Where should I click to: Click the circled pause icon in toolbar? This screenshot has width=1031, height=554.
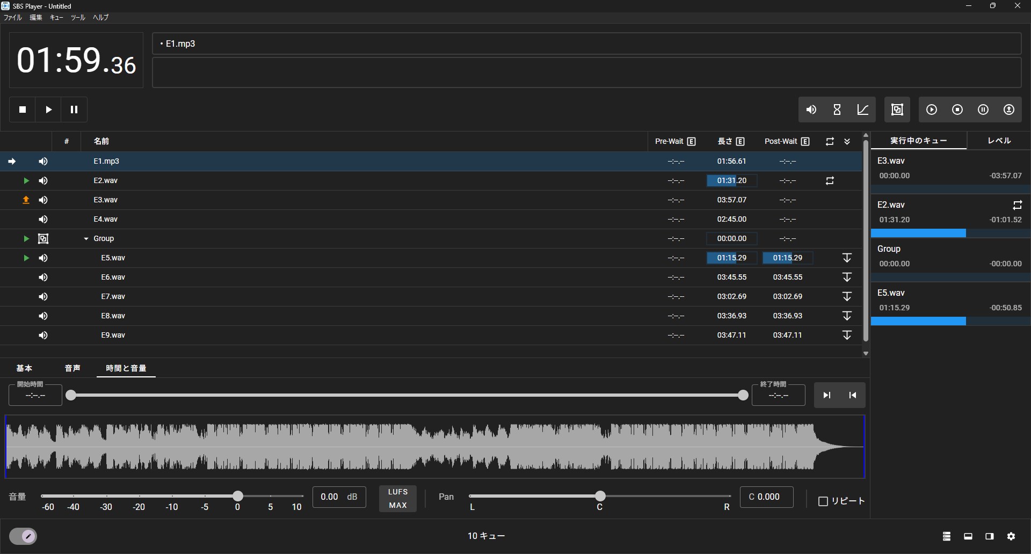983,110
